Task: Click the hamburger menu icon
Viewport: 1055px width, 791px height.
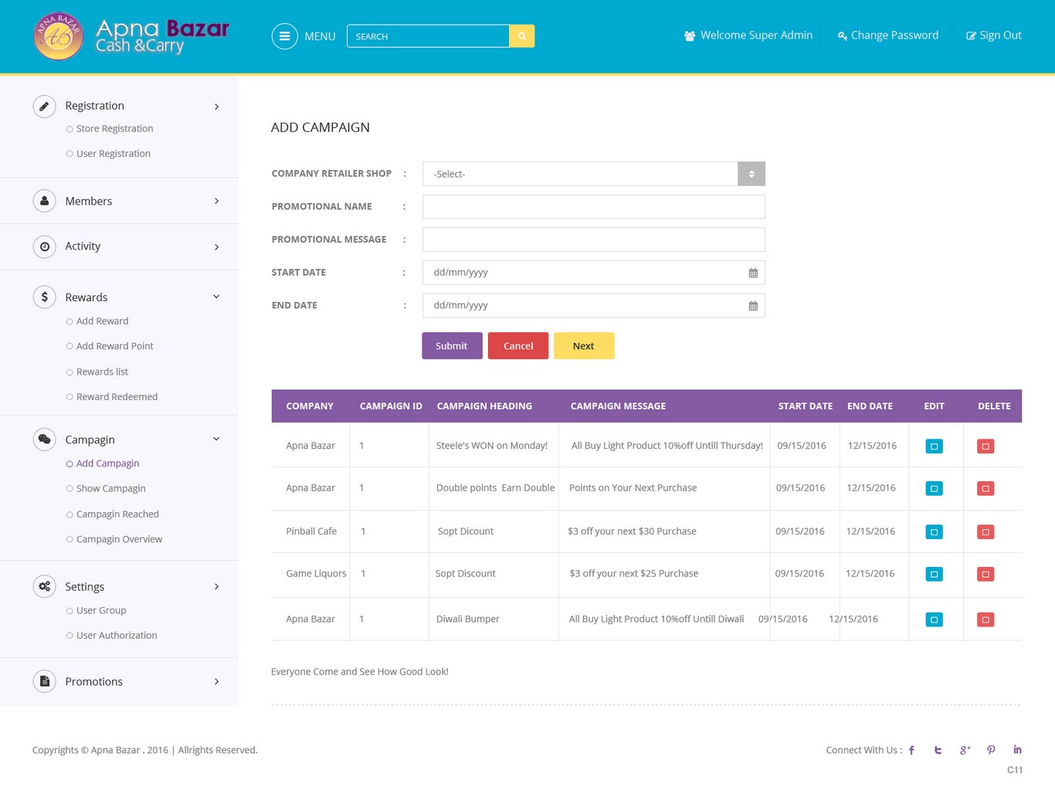Action: (x=284, y=36)
